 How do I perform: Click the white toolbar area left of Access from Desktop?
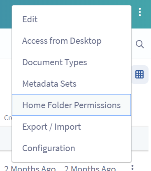point(6,43)
